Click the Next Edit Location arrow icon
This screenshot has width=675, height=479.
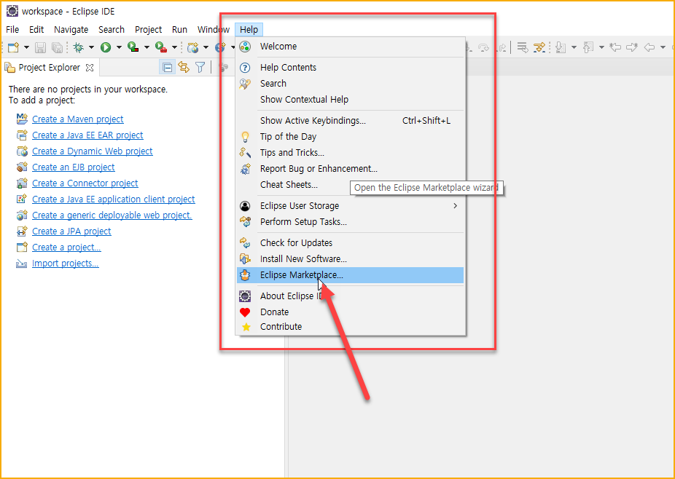pyautogui.click(x=632, y=47)
